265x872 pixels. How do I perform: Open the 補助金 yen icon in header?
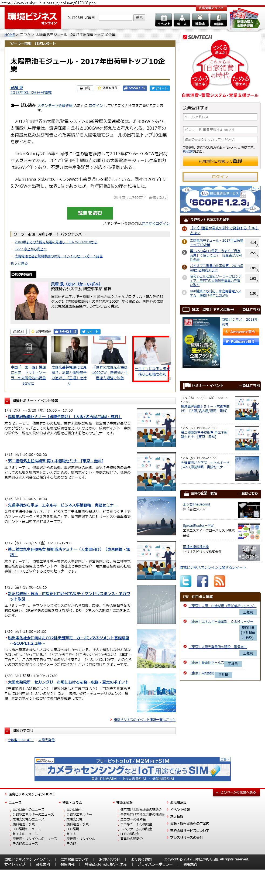point(200,20)
